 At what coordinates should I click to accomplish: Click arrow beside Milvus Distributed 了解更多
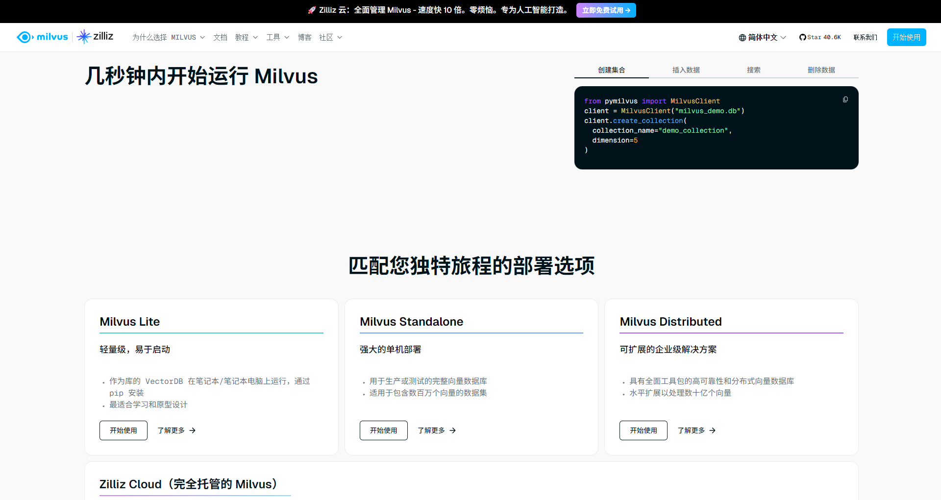click(x=713, y=430)
